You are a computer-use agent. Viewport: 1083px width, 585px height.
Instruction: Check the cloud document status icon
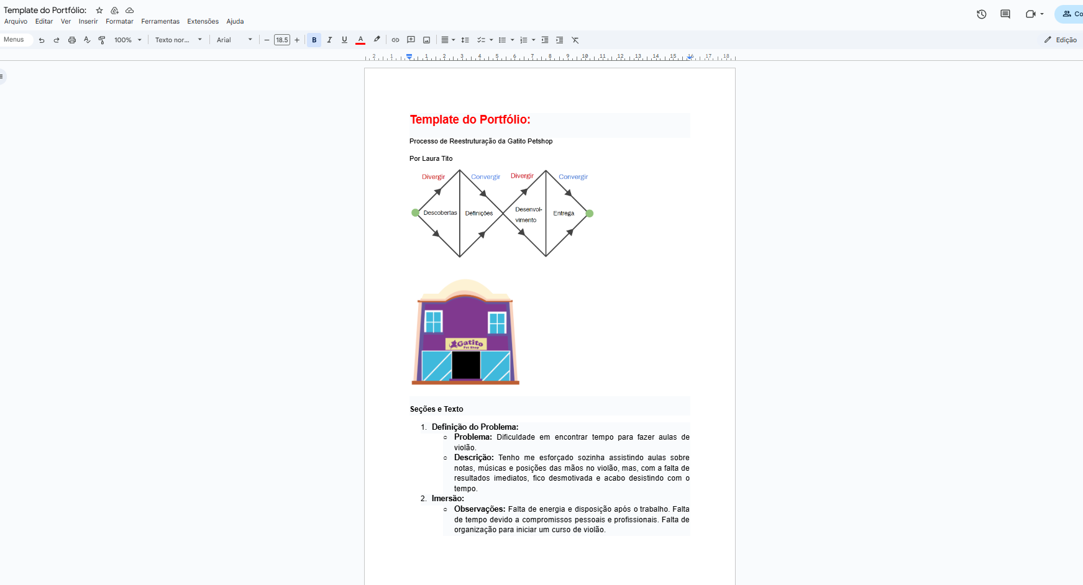pos(129,11)
